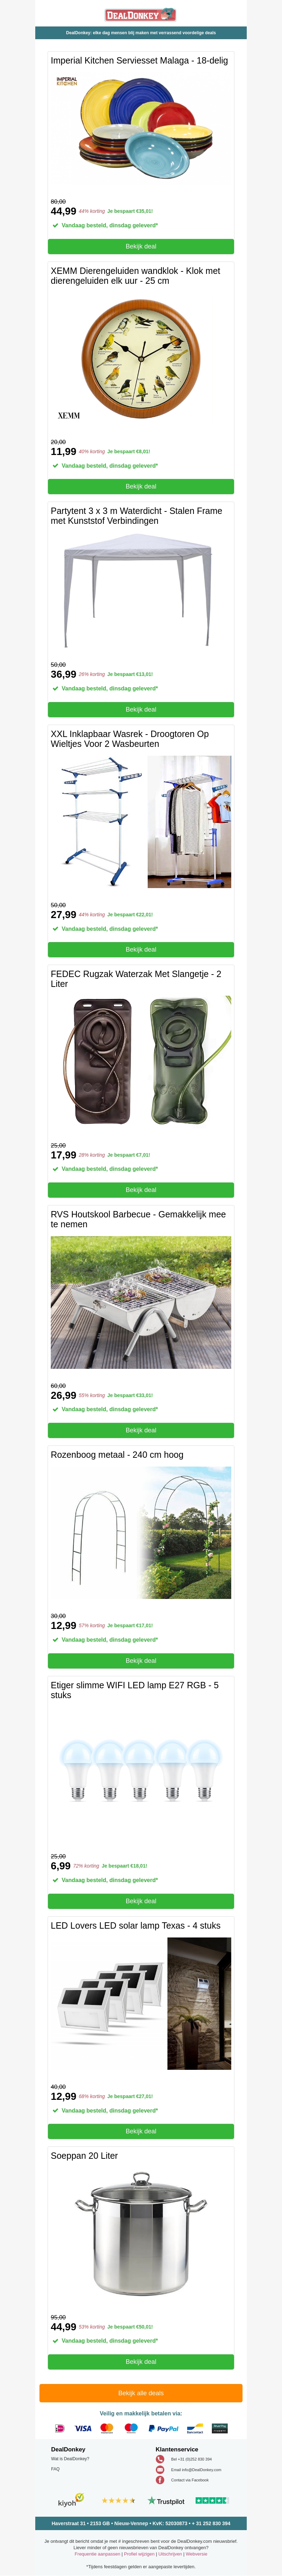
Task: Open the Kiyoh review badge
Action: [x=70, y=2501]
